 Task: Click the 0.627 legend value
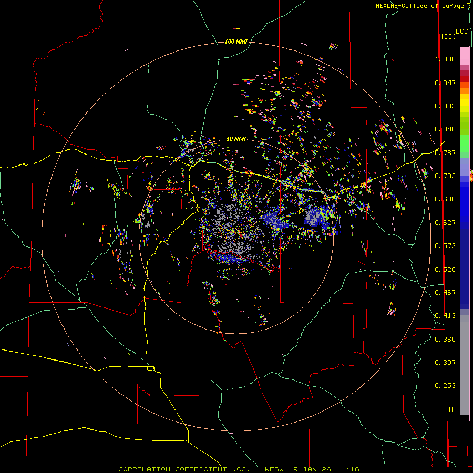coord(445,223)
